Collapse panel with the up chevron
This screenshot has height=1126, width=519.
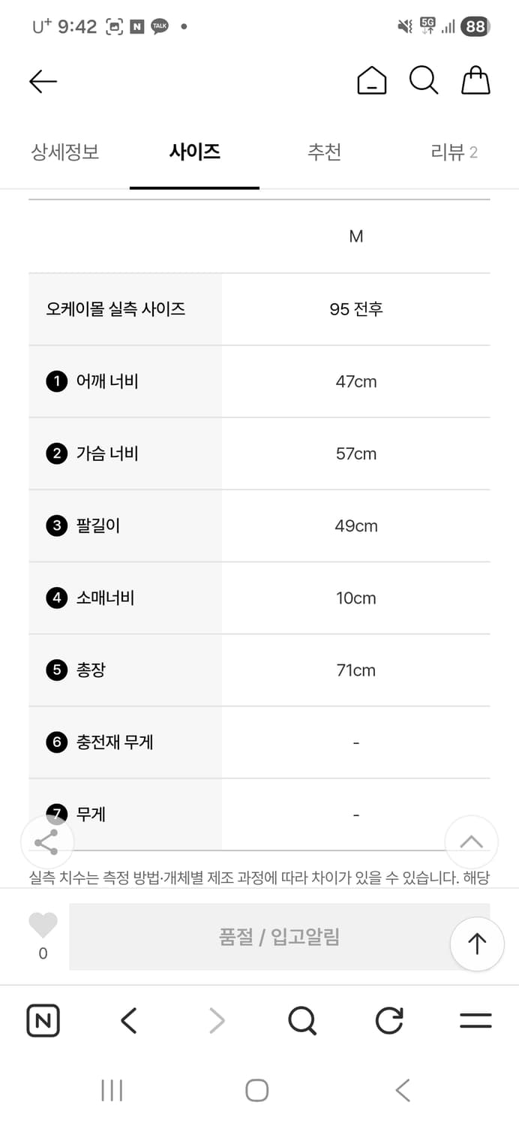click(471, 841)
